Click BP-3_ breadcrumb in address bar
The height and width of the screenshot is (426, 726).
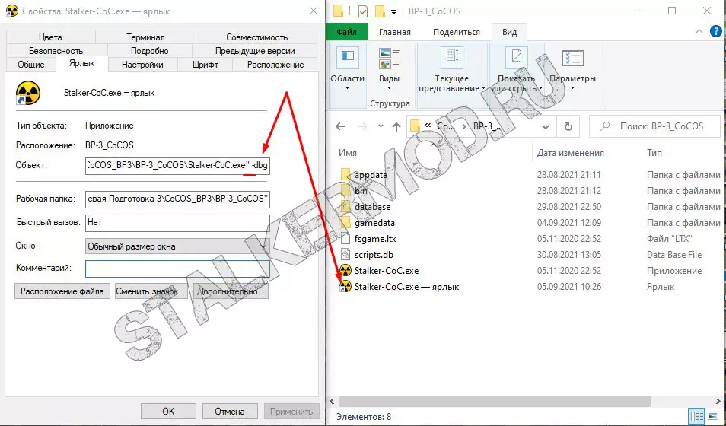[x=488, y=126]
